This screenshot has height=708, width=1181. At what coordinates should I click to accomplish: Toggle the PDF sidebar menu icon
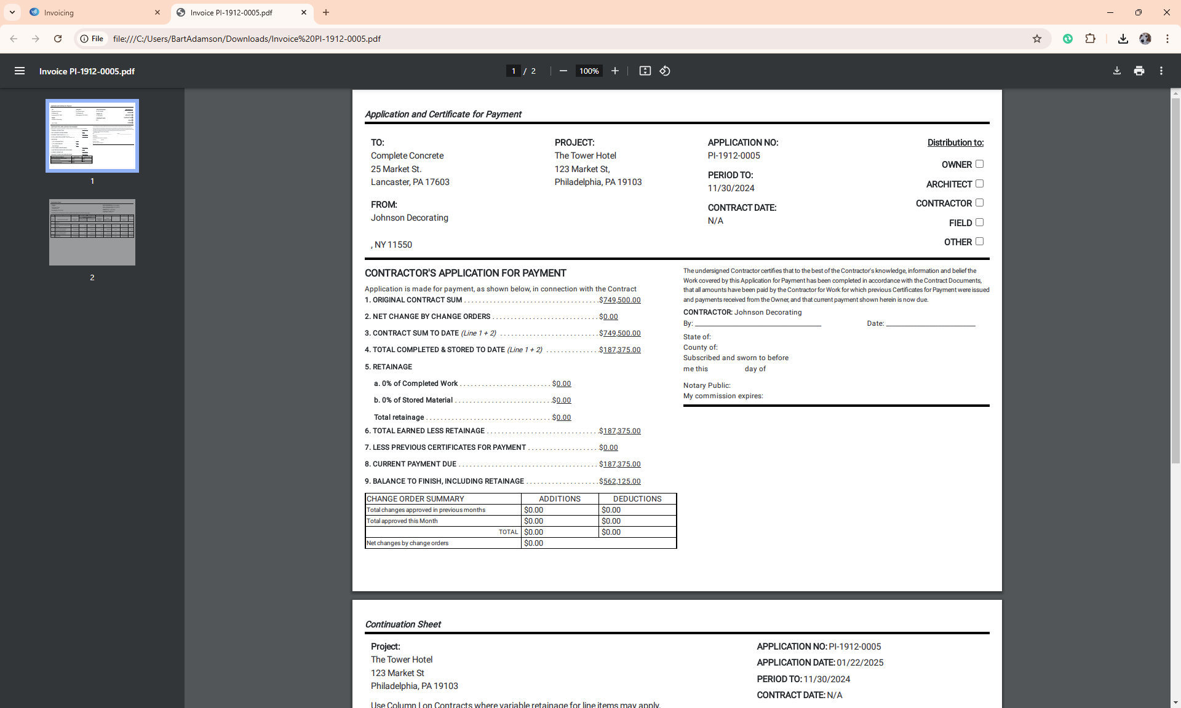click(20, 71)
